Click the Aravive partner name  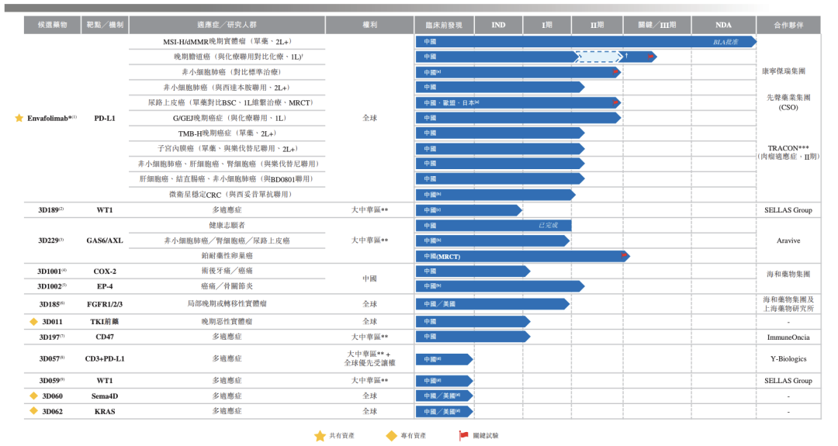pos(788,241)
